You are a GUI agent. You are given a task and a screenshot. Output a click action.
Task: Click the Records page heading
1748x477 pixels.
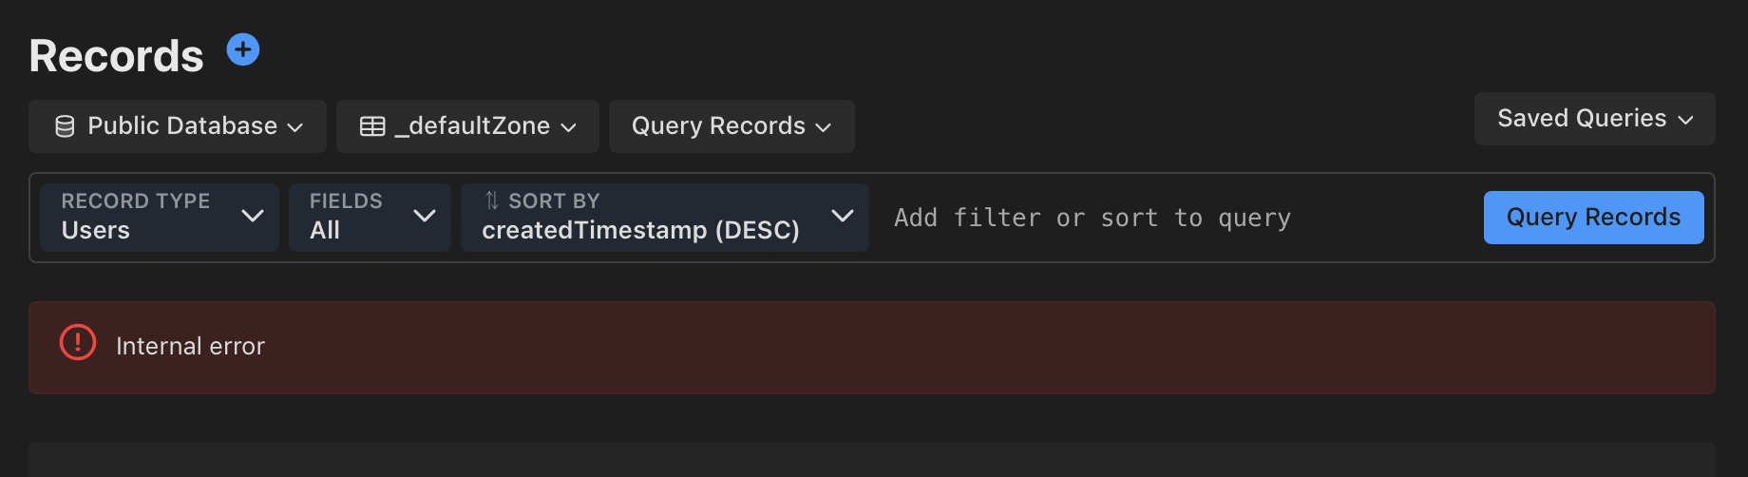point(116,56)
